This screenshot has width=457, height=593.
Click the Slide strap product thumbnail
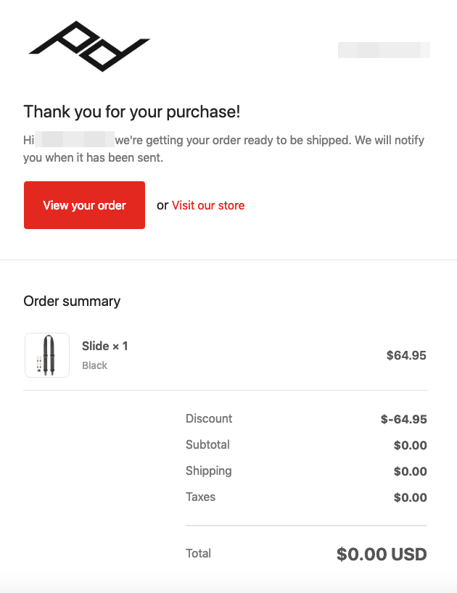[47, 355]
